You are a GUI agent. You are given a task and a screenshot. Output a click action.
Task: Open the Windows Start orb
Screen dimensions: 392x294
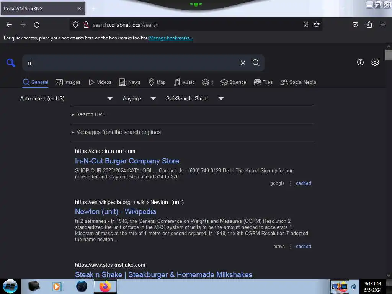pos(10,286)
